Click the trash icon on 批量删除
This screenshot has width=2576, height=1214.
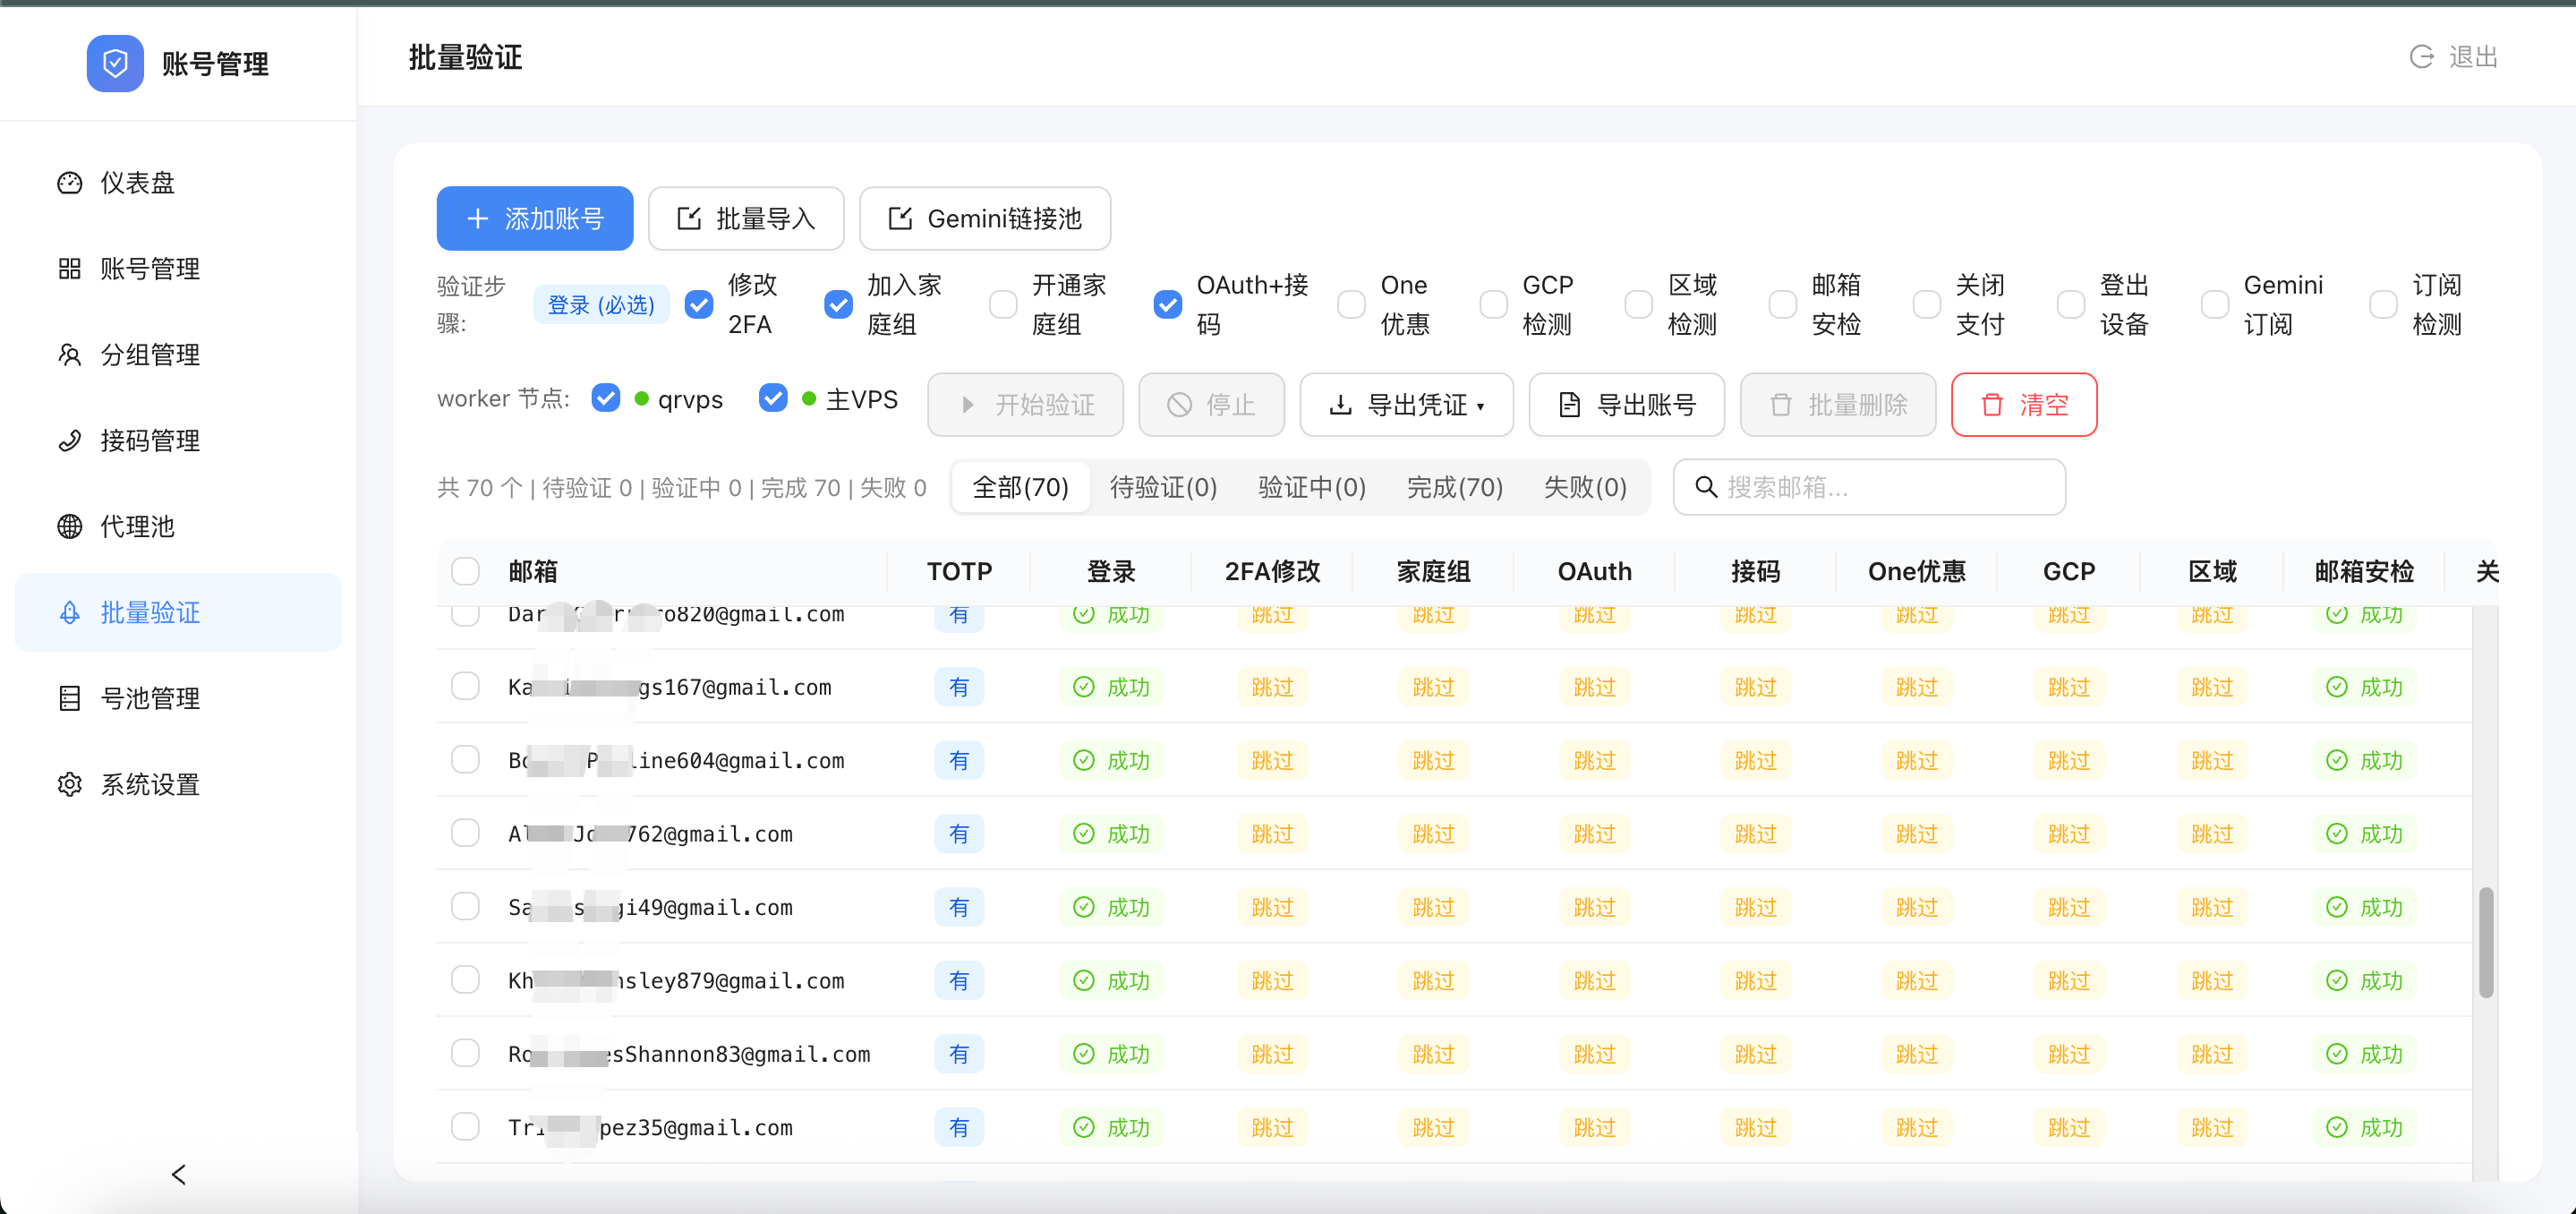point(1781,405)
